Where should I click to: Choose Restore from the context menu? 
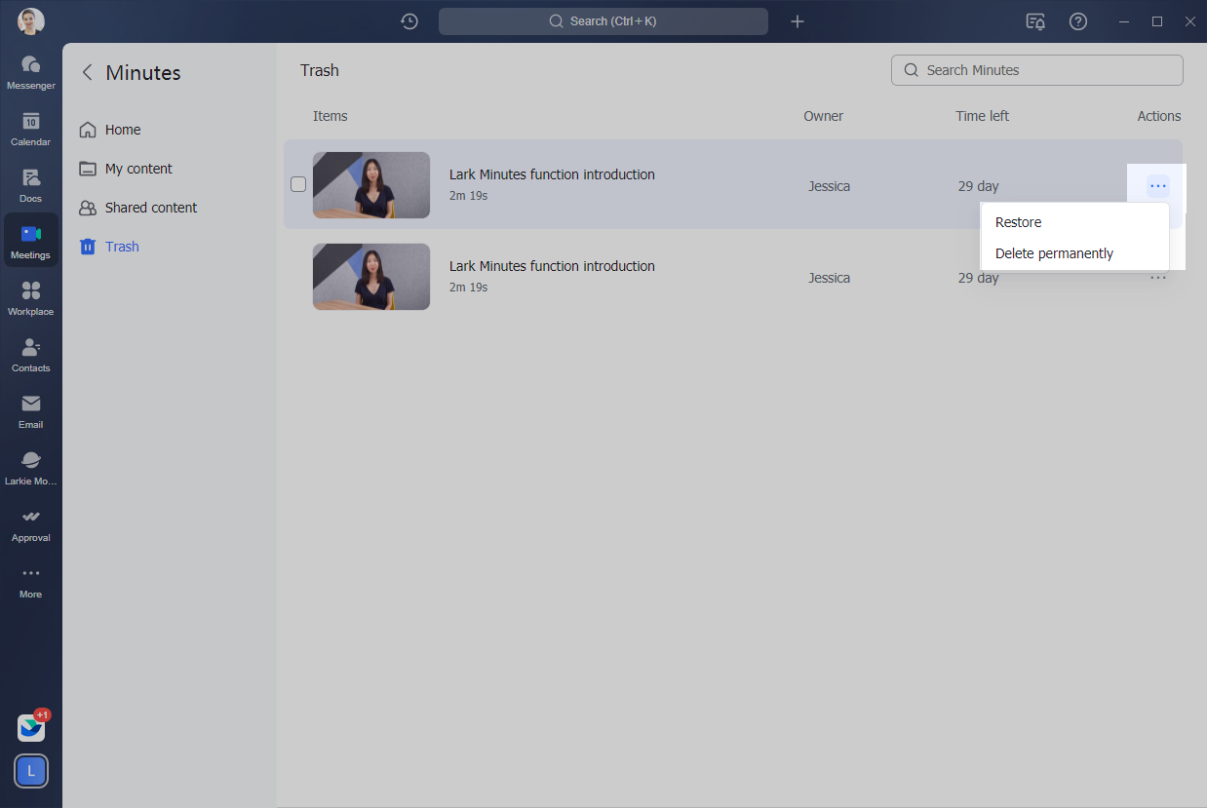click(x=1019, y=222)
